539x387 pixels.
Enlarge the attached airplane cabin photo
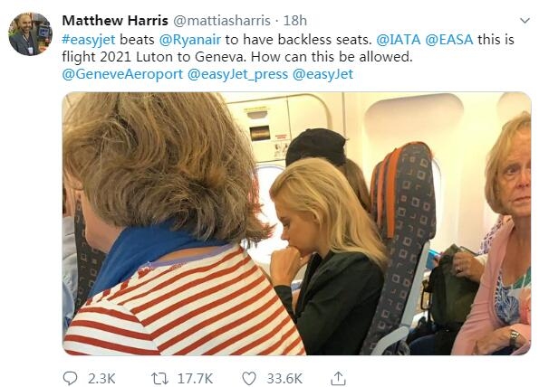pyautogui.click(x=296, y=223)
